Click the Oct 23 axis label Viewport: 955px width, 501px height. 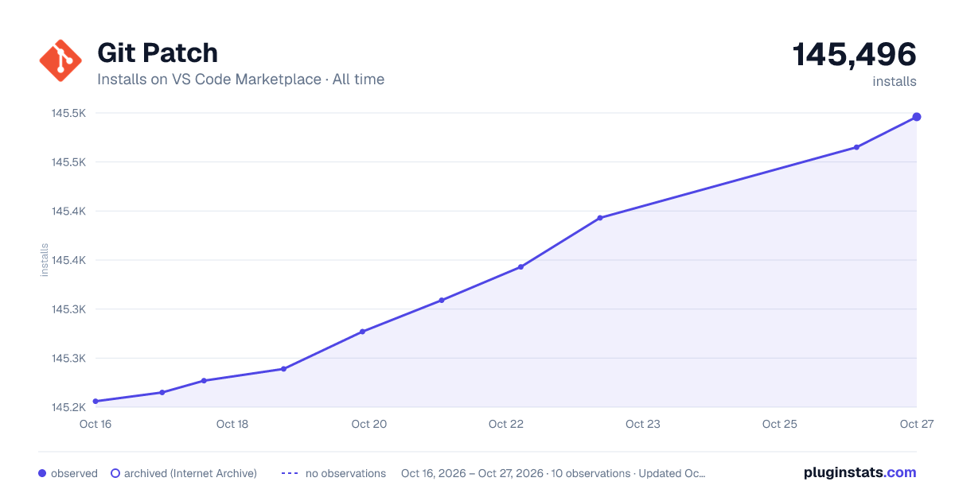click(x=643, y=424)
